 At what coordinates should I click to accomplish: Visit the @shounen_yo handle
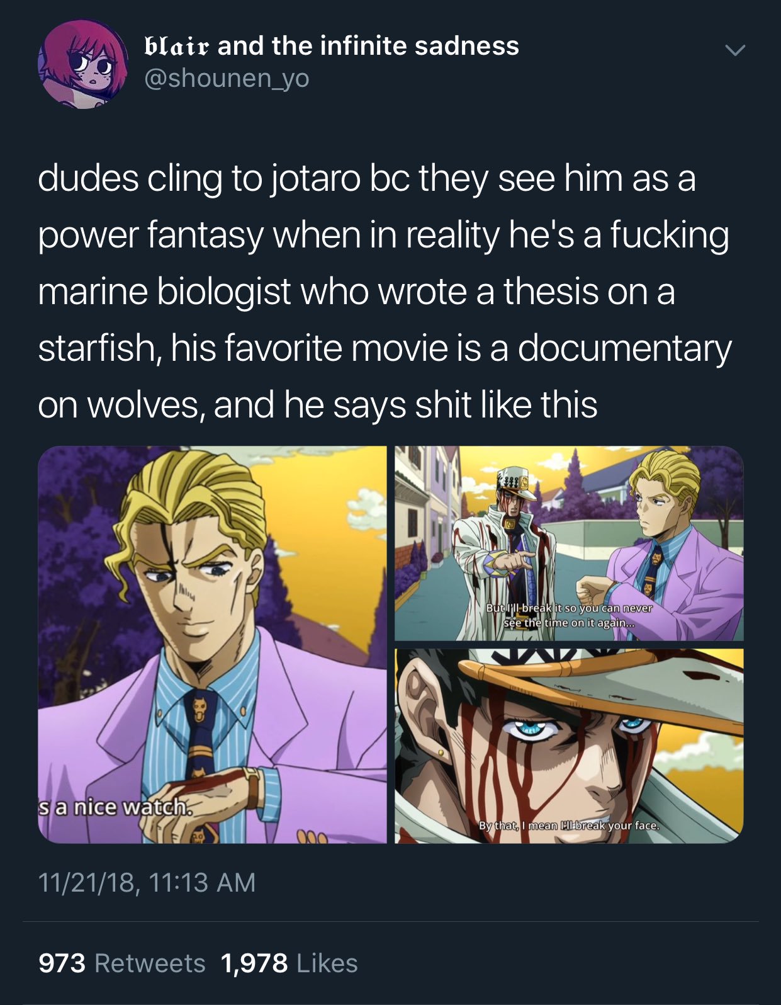(227, 78)
